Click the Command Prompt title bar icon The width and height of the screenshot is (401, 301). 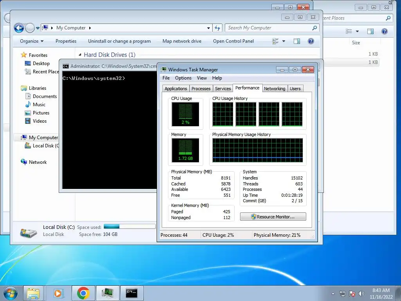[66, 66]
